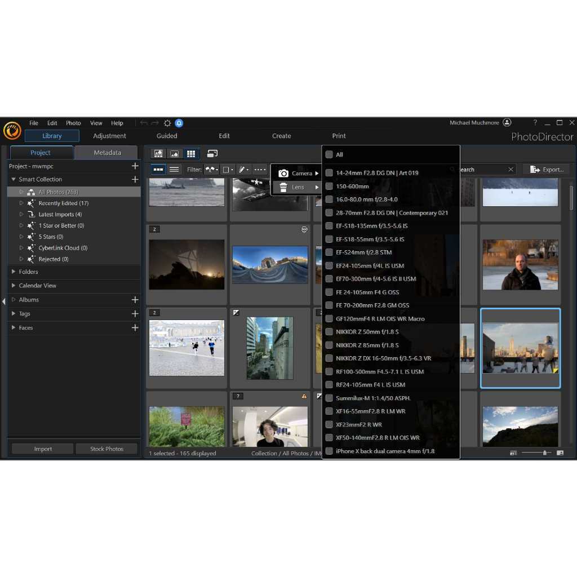Click the notification bell icon
577x577 pixels.
click(179, 123)
